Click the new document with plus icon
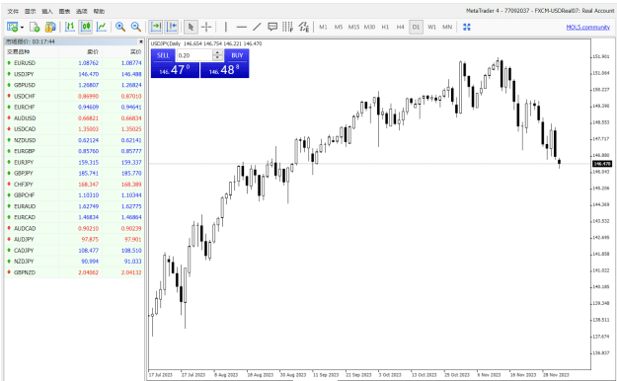This screenshot has width=617, height=381. click(35, 27)
